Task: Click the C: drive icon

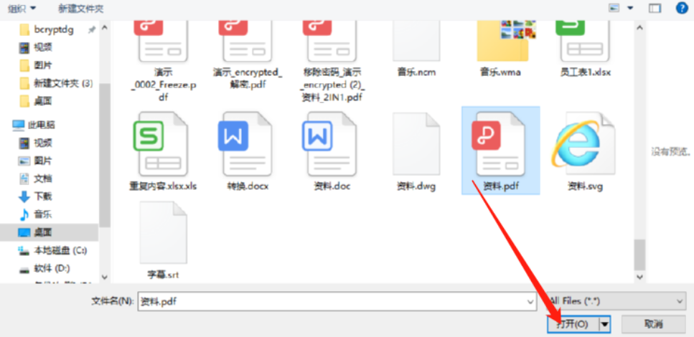Action: (x=24, y=251)
